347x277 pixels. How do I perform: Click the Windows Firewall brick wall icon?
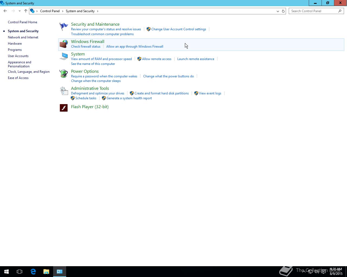click(x=63, y=44)
